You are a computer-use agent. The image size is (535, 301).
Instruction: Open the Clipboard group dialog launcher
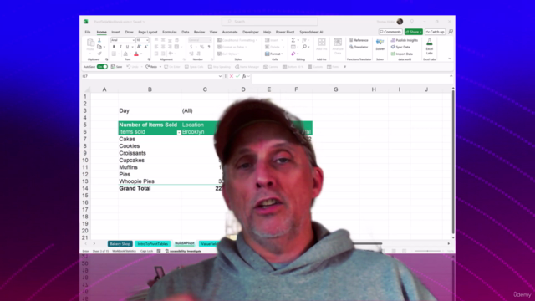coord(106,59)
